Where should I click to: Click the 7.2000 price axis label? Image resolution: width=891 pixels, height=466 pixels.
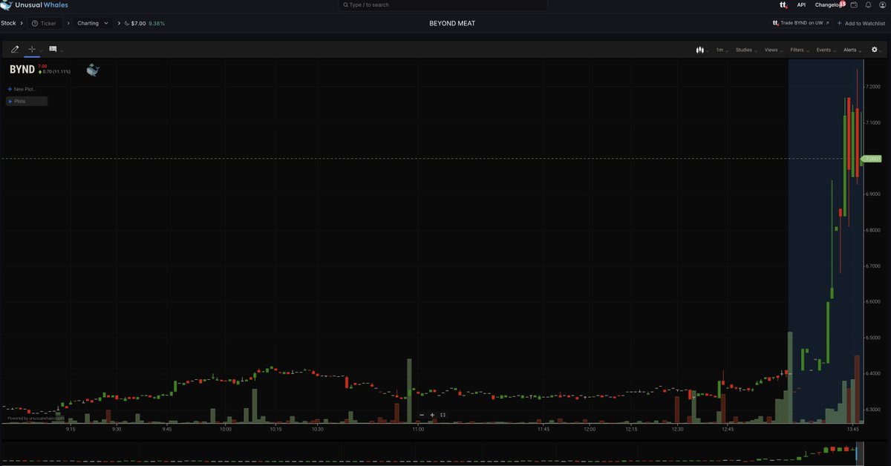coord(874,87)
